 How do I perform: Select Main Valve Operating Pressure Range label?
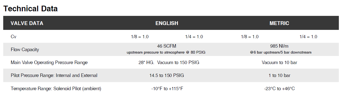coord(49,62)
